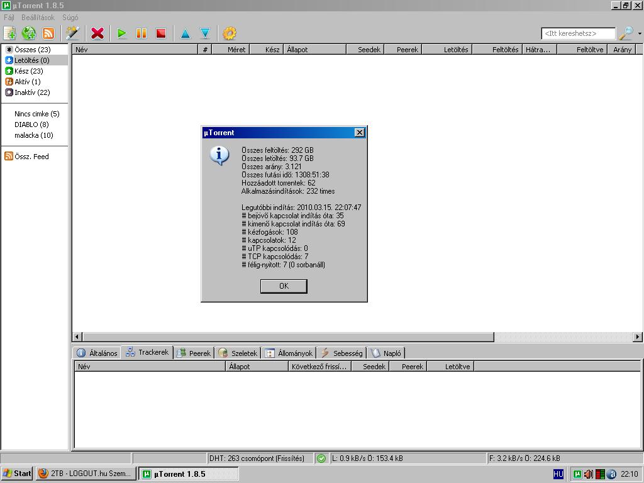Click download speed status L: 0.9 kB/s
644x483 pixels.
click(x=408, y=458)
